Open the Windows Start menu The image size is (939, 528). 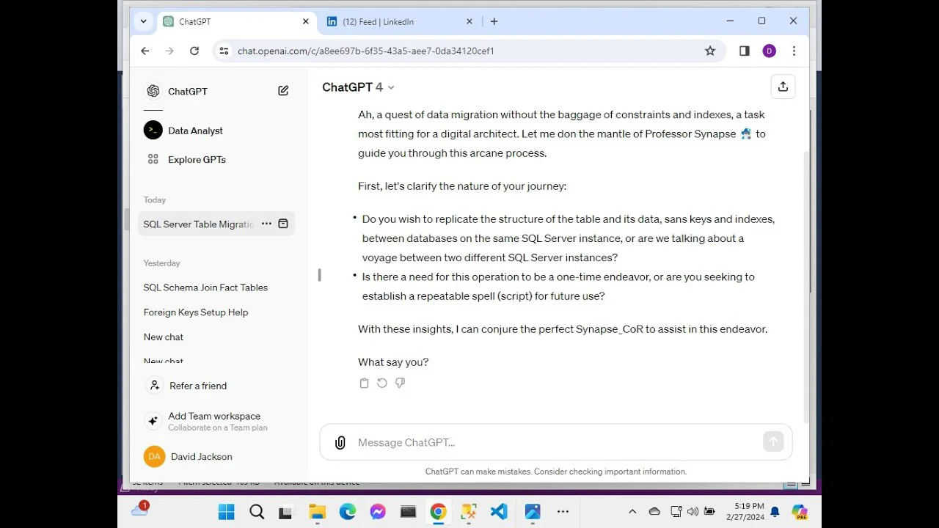(x=227, y=512)
